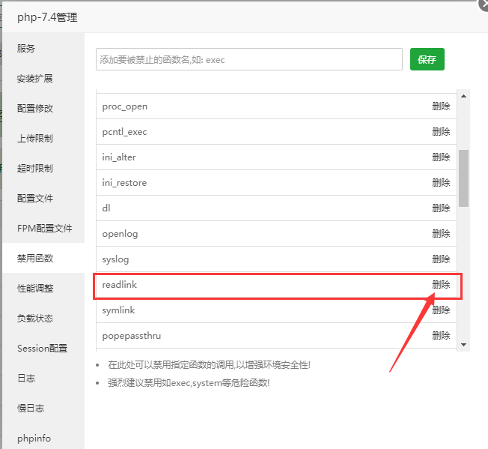Image resolution: width=488 pixels, height=449 pixels.
Task: Open the 配置修改 settings tab
Action: tap(35, 109)
